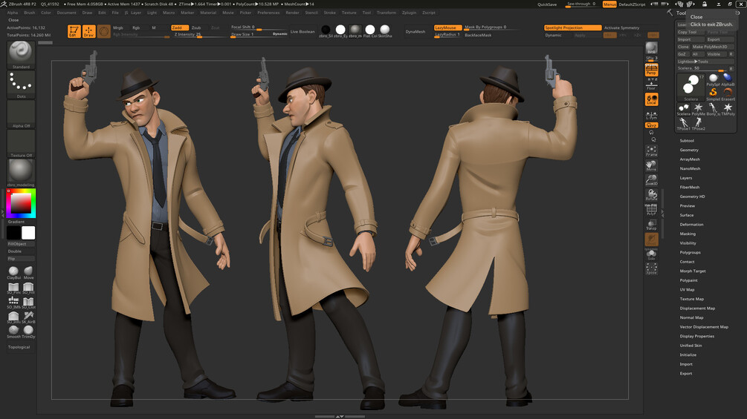Enable Zsub sculpting mode
Screen dimensions: 747x419
click(x=195, y=27)
